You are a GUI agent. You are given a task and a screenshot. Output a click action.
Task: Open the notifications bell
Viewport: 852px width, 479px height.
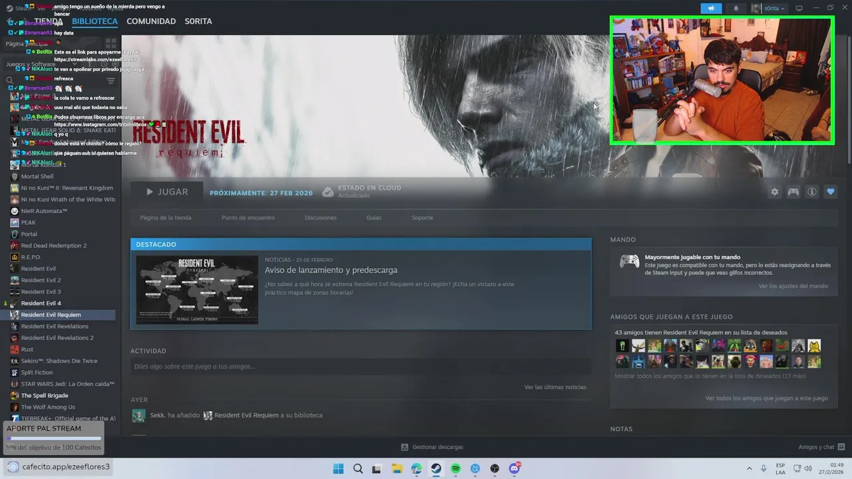pyautogui.click(x=736, y=8)
